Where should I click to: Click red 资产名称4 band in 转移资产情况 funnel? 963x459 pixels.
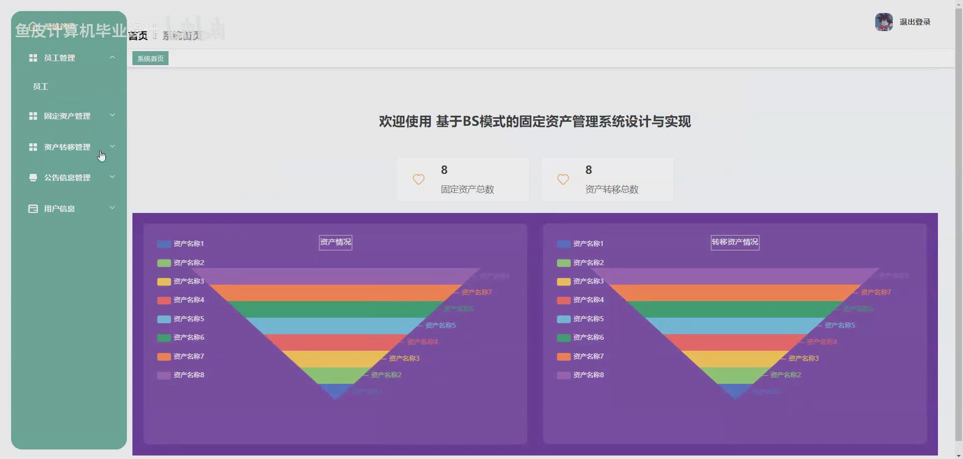tap(735, 343)
